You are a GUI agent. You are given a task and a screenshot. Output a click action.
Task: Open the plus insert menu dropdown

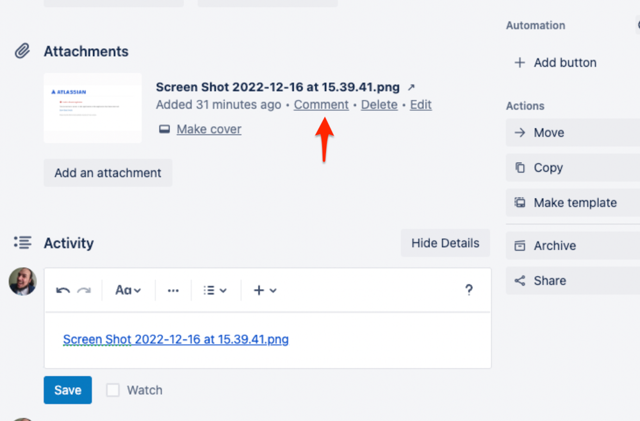pyautogui.click(x=265, y=290)
